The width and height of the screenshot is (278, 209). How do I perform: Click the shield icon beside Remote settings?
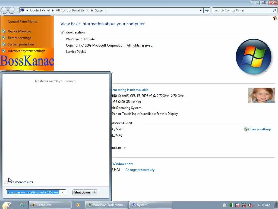tap(4, 38)
